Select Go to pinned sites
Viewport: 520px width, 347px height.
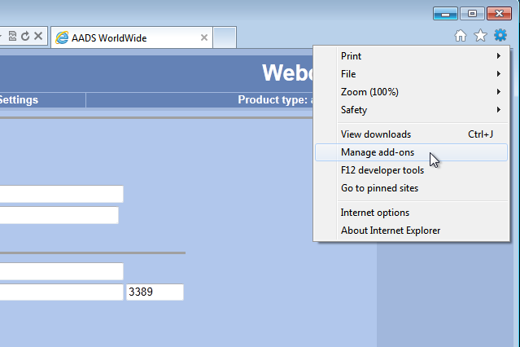pos(379,188)
